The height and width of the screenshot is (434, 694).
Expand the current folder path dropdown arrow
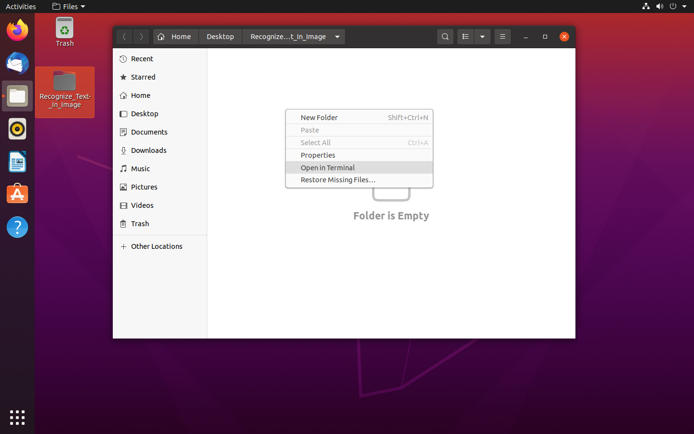pyautogui.click(x=337, y=37)
